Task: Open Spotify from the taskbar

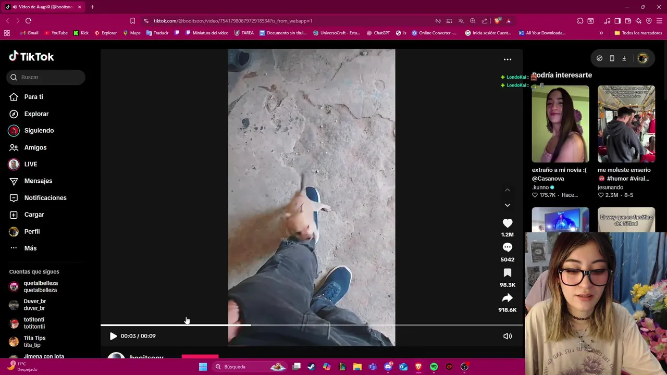Action: coord(434,367)
